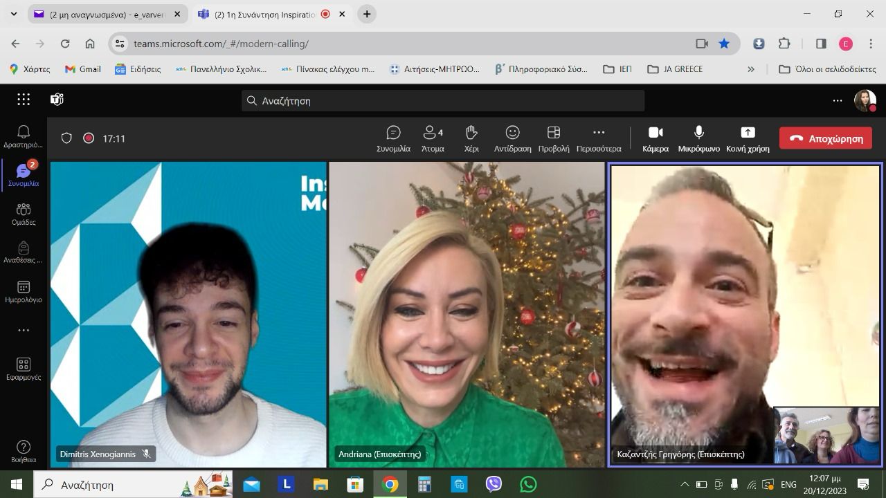
Task: Toggle the Κάμερα camera on or off
Action: (655, 138)
